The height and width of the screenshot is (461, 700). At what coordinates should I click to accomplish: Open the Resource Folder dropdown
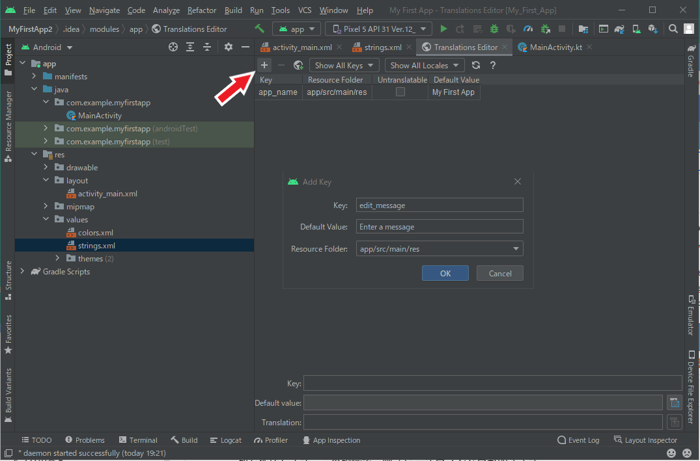pos(440,249)
